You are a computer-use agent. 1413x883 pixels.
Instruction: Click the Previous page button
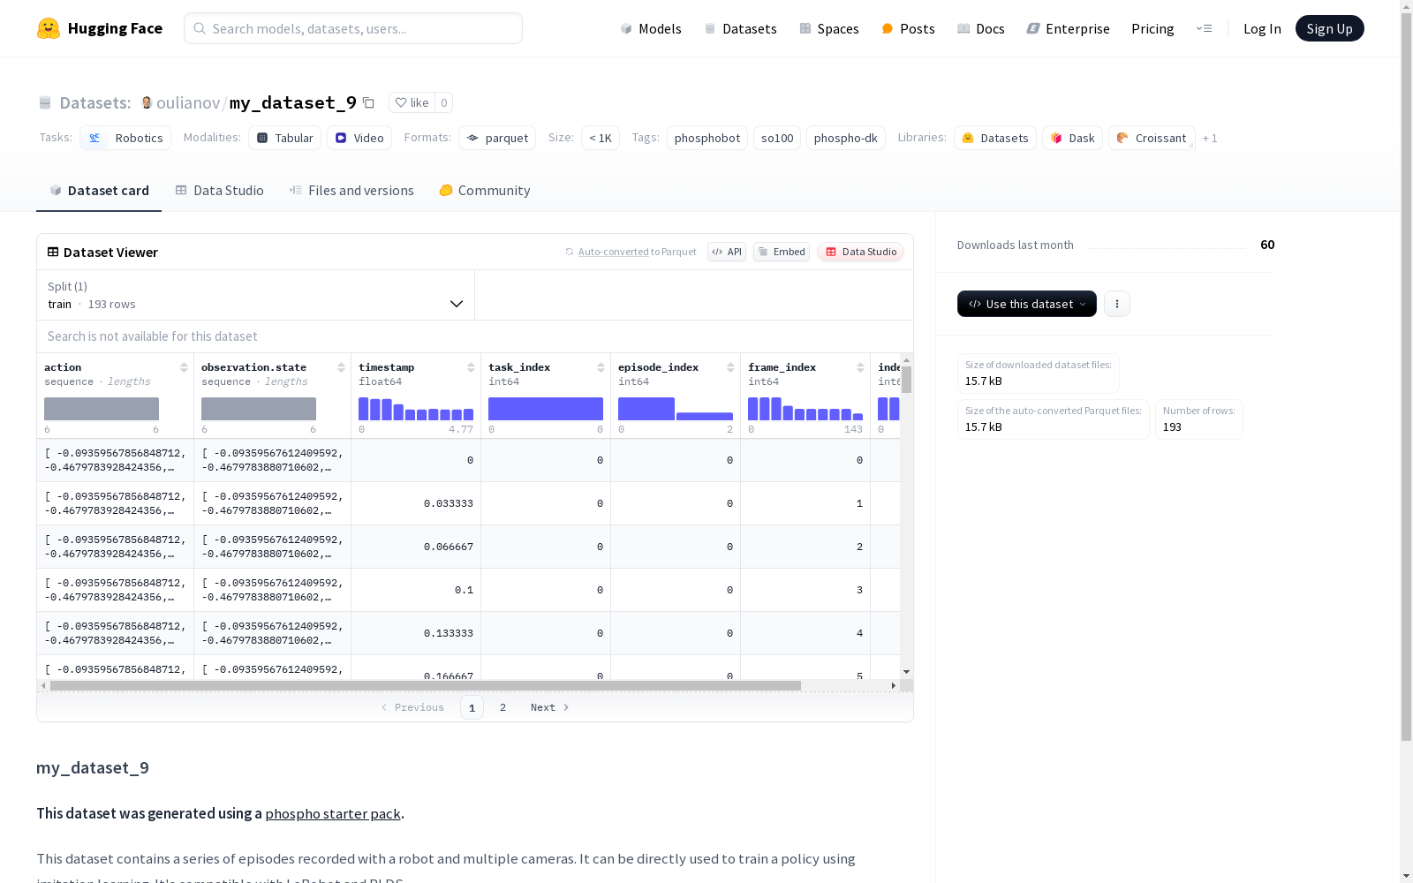(x=412, y=707)
